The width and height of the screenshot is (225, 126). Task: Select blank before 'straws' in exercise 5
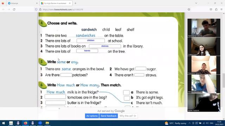139,75
